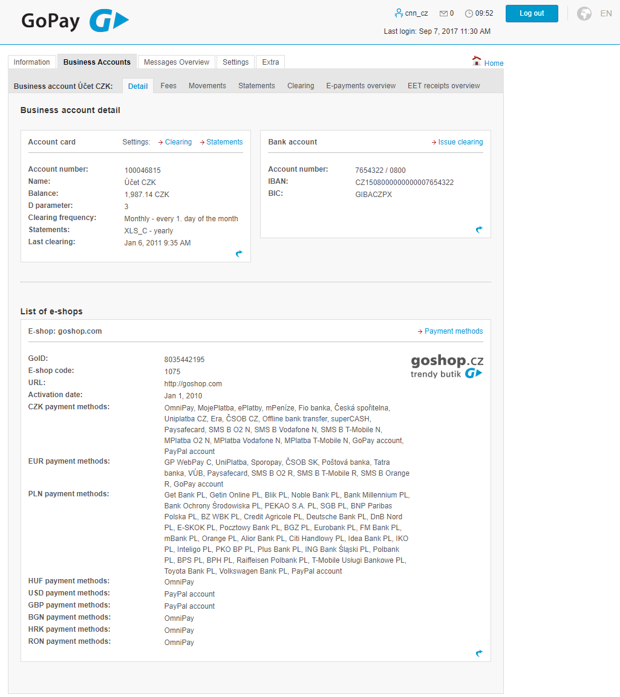
Task: Click bank account number 7654322 / 0800
Action: point(380,170)
